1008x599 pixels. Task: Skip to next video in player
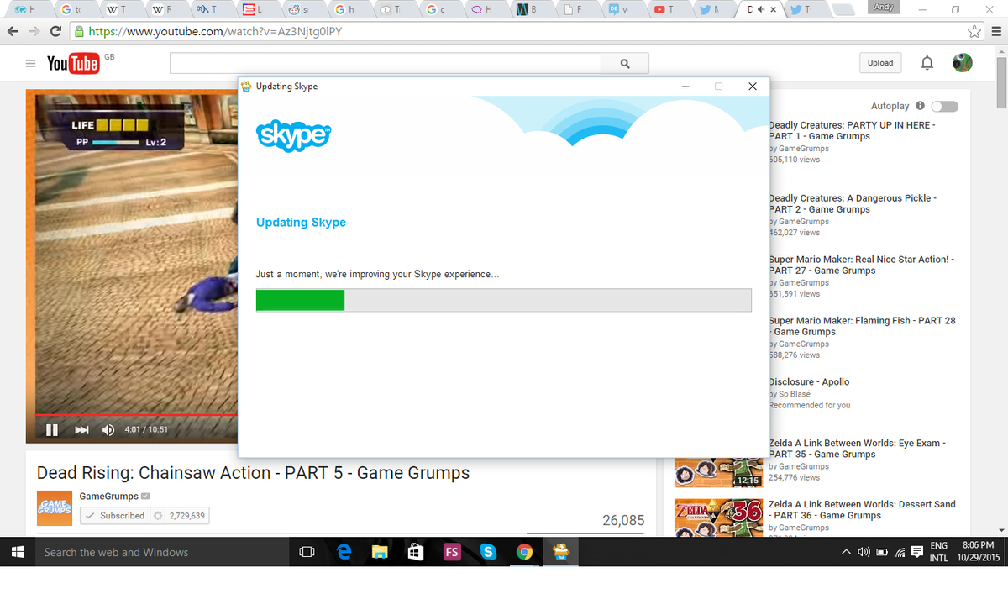point(81,430)
